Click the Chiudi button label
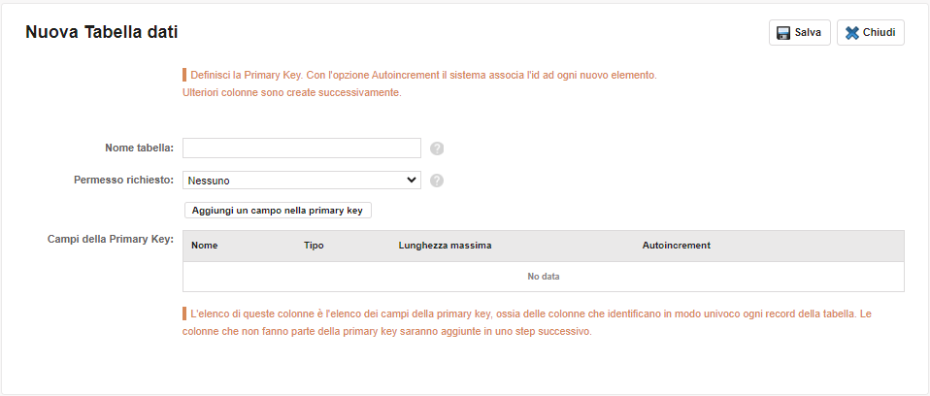 point(879,33)
